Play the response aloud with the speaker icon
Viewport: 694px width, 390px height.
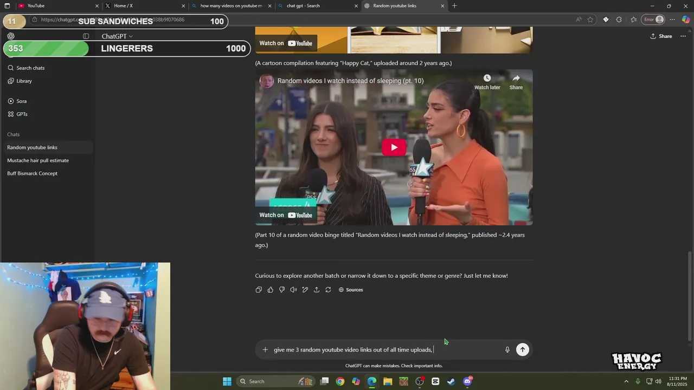pos(293,290)
